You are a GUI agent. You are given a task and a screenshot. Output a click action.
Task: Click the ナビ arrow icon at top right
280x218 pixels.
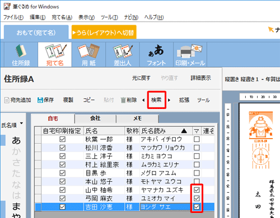pos(270,30)
